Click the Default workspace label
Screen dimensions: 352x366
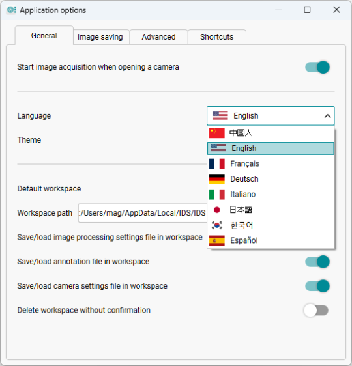(x=49, y=189)
